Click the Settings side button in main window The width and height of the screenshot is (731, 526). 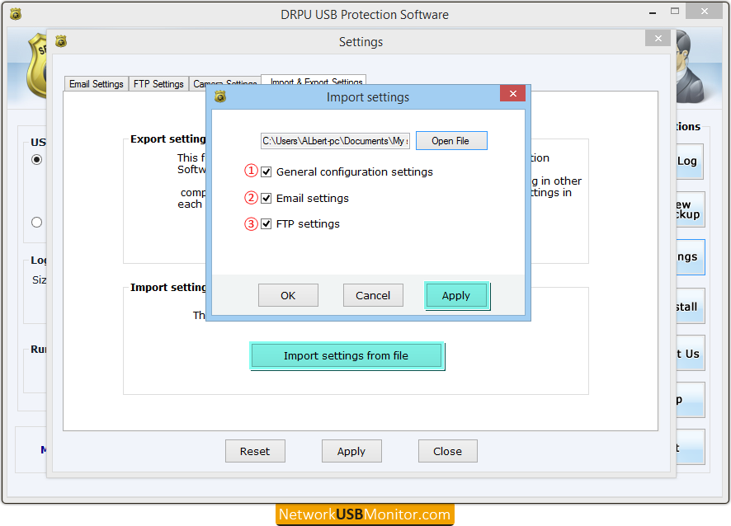(691, 256)
